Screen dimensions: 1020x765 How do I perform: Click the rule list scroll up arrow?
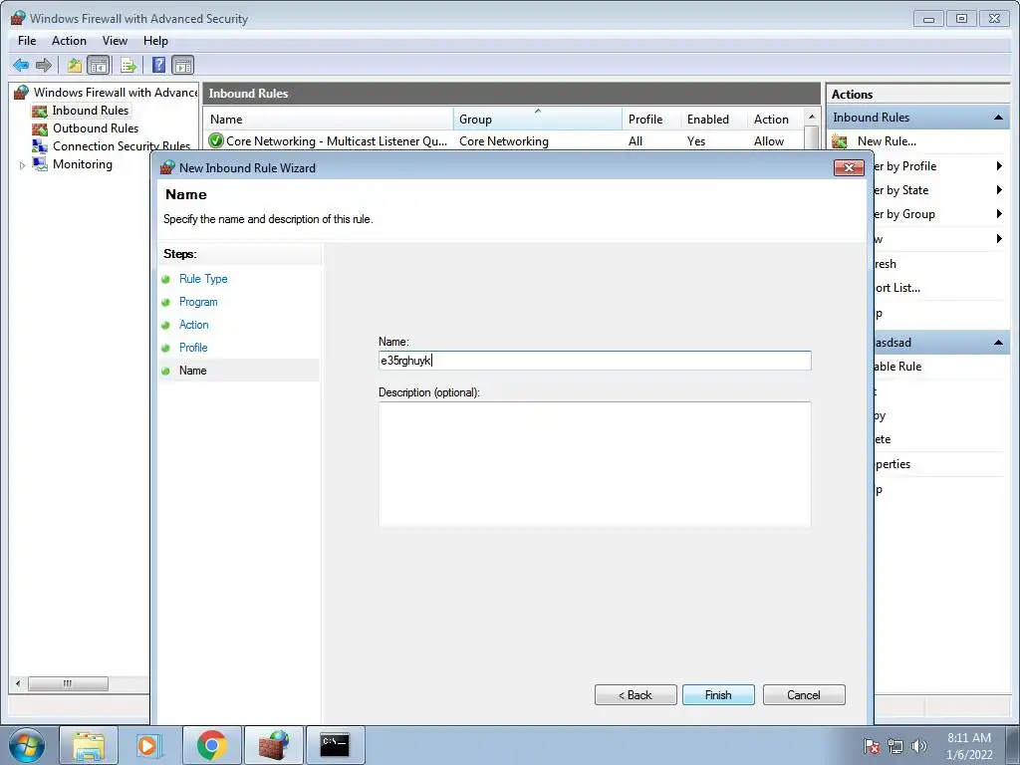(x=811, y=117)
